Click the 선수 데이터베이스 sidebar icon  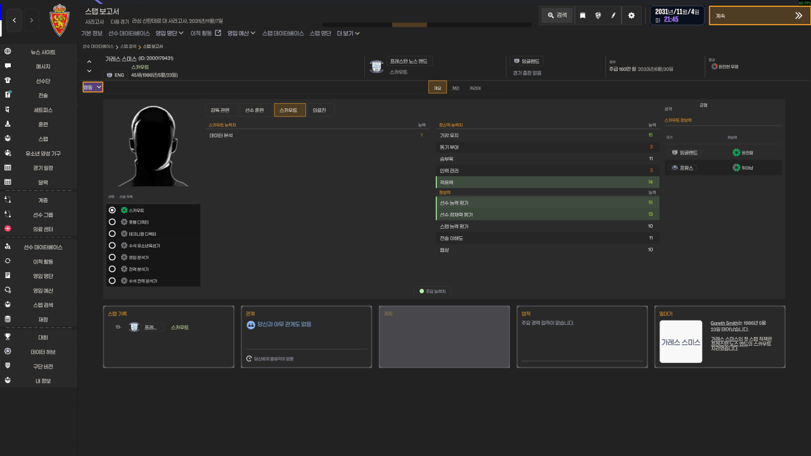(x=8, y=247)
